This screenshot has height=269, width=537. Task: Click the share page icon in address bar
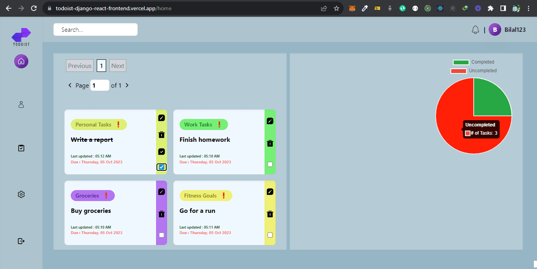pos(324,8)
